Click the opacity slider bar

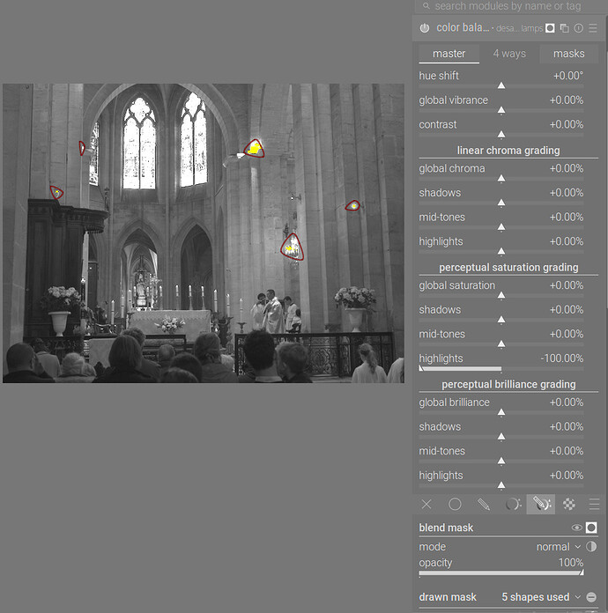[x=501, y=572]
